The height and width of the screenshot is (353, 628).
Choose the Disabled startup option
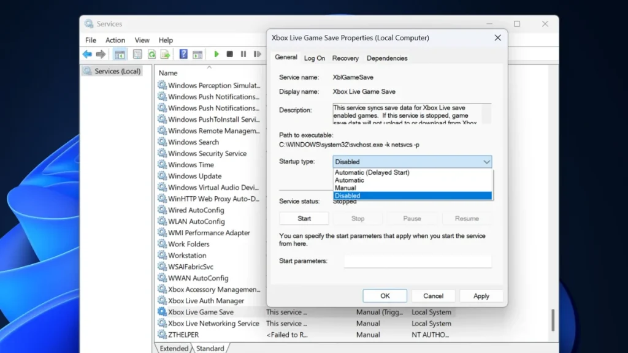coord(412,195)
